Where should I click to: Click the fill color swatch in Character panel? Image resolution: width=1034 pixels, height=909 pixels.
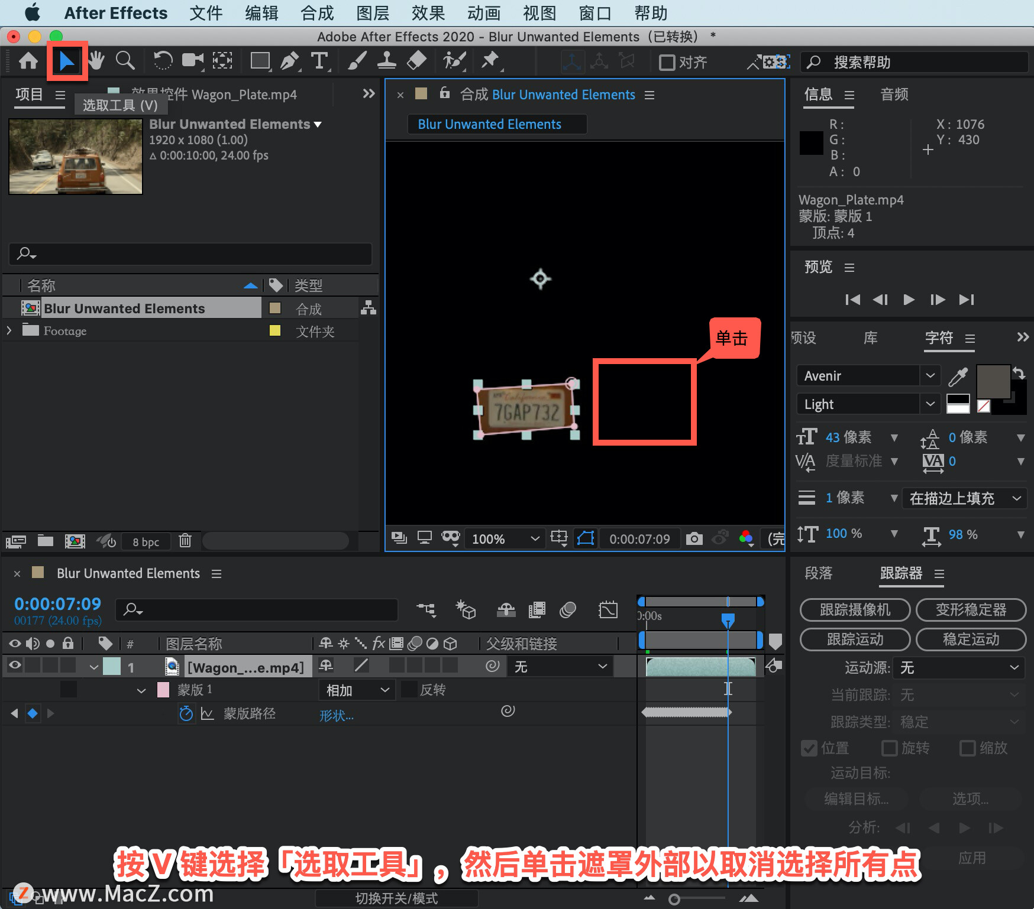click(993, 382)
